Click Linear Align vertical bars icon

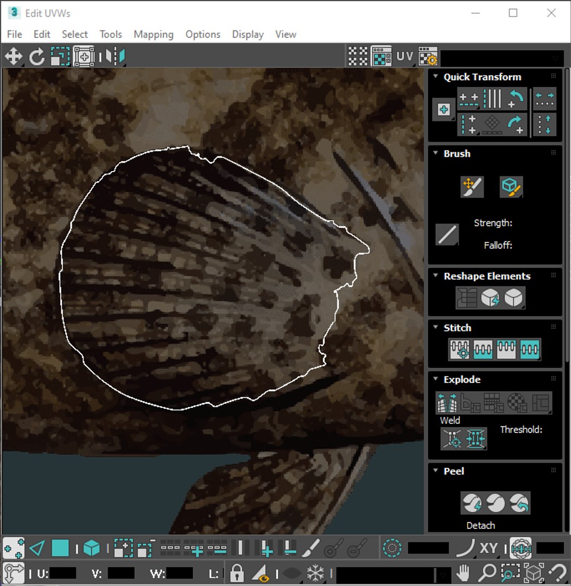tap(492, 99)
